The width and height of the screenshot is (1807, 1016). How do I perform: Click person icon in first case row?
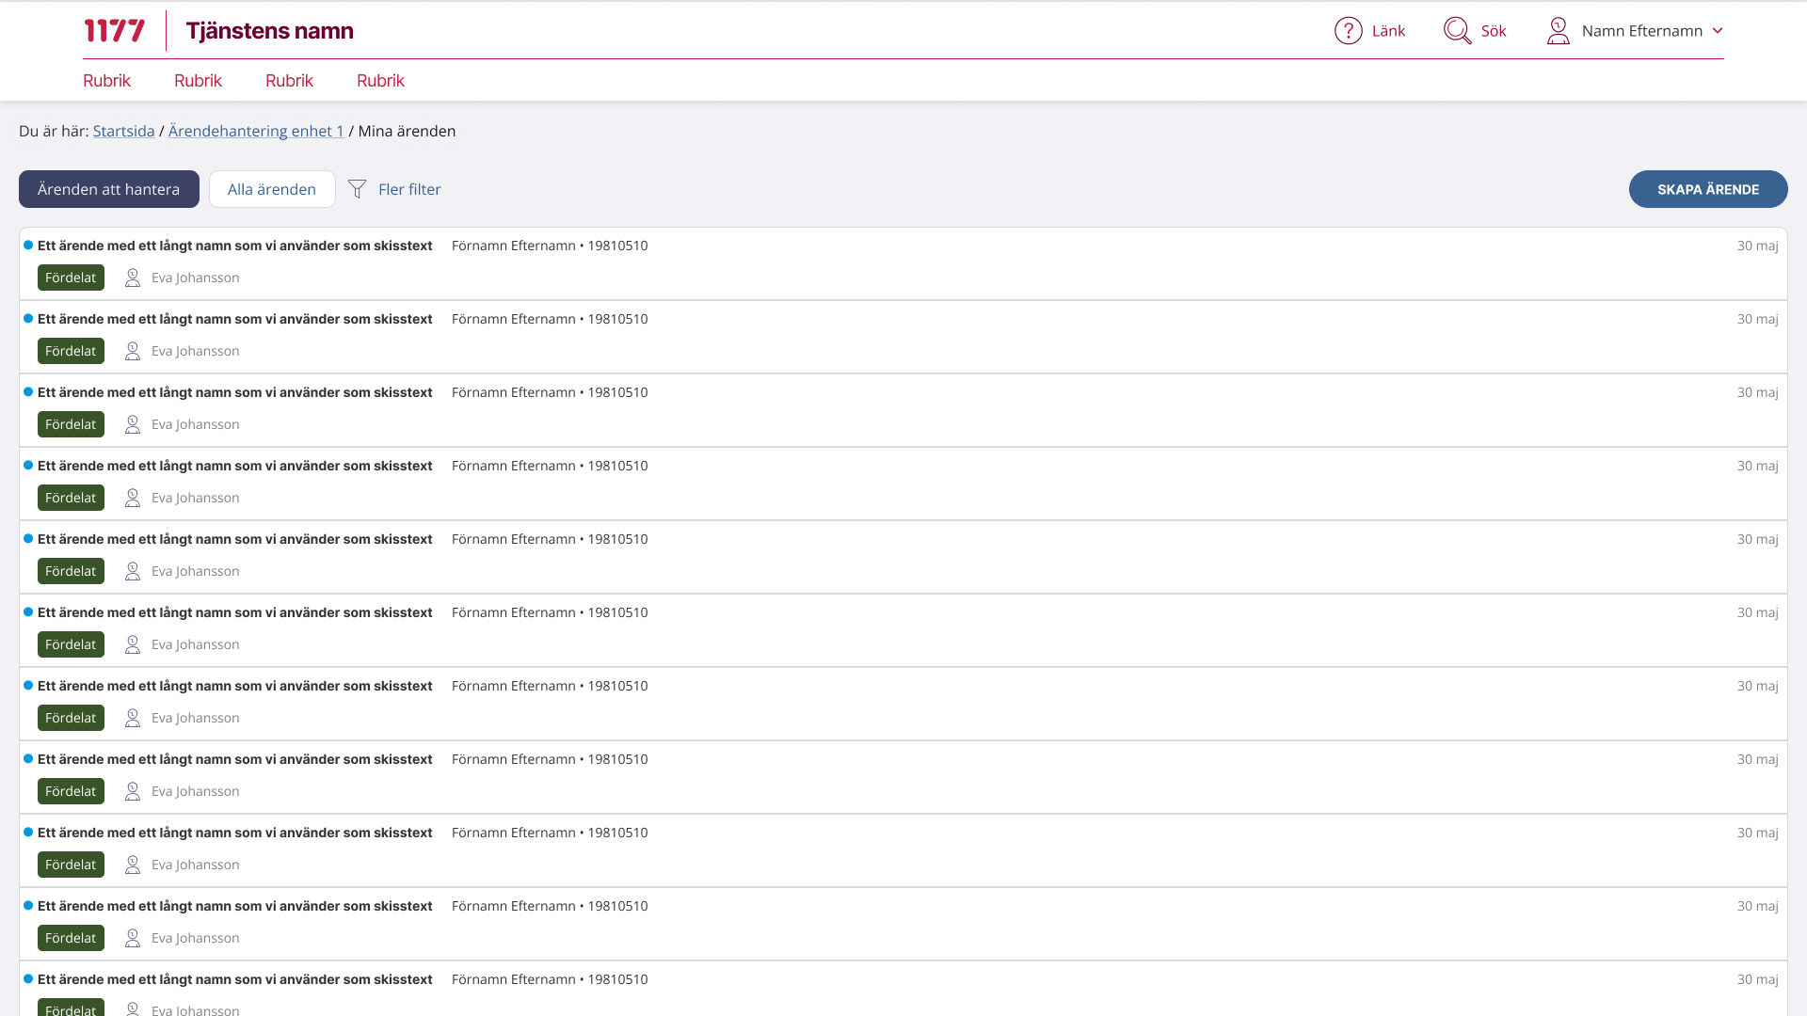(x=133, y=278)
